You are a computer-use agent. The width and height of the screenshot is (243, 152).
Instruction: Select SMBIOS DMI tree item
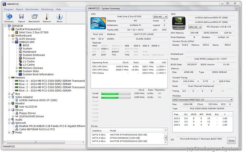tap(27, 42)
